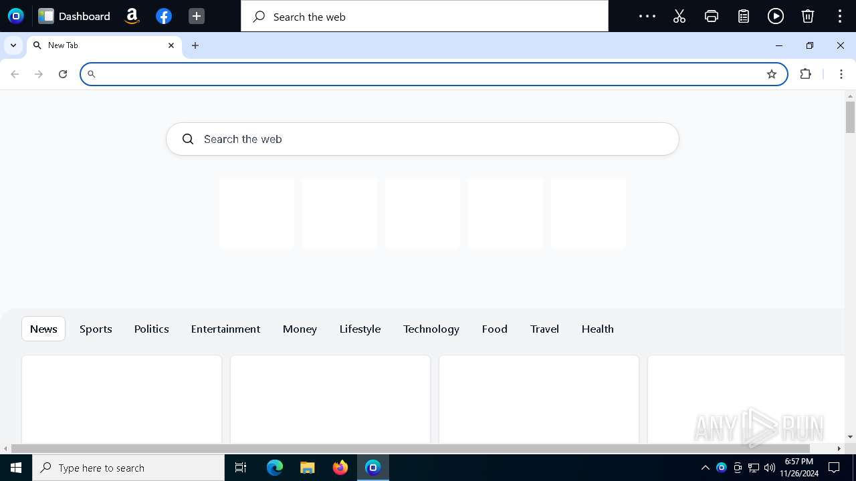This screenshot has height=481, width=856.
Task: Add a new shortcut with plus icon
Action: click(196, 16)
